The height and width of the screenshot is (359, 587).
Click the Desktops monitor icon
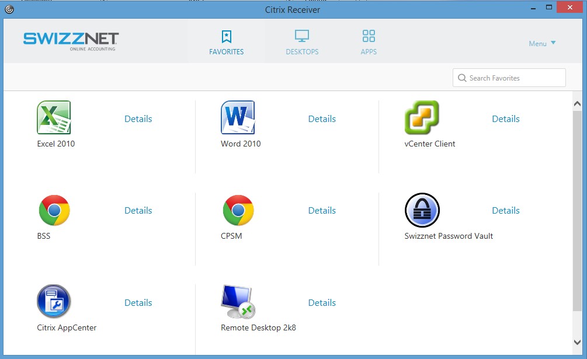(x=302, y=36)
